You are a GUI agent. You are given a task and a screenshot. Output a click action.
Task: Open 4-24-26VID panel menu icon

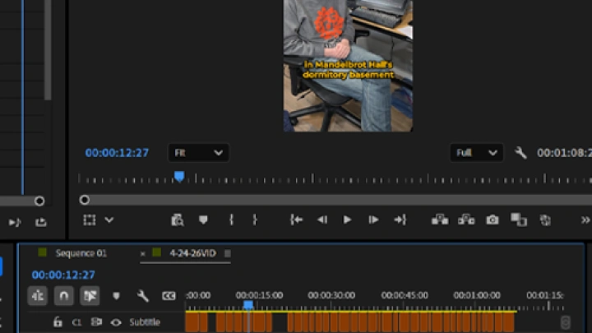coord(228,253)
